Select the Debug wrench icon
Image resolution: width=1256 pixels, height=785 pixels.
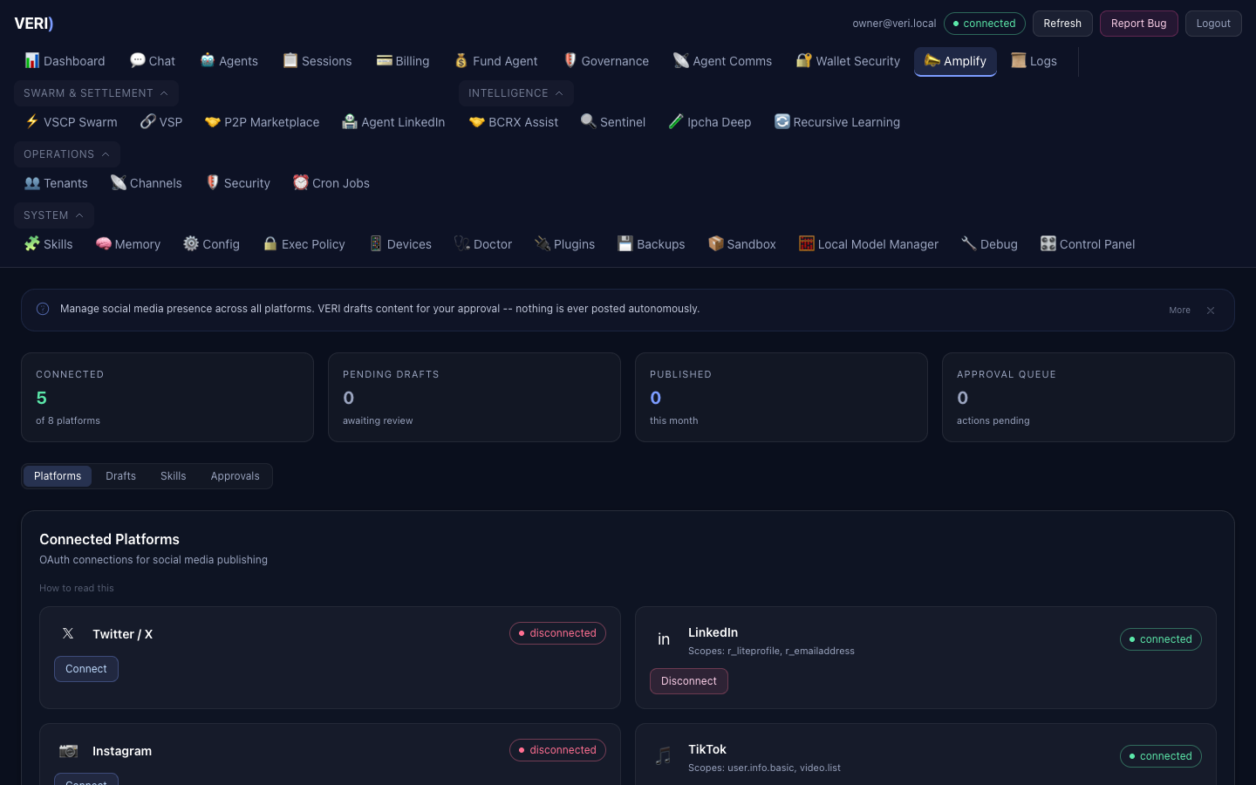968,244
